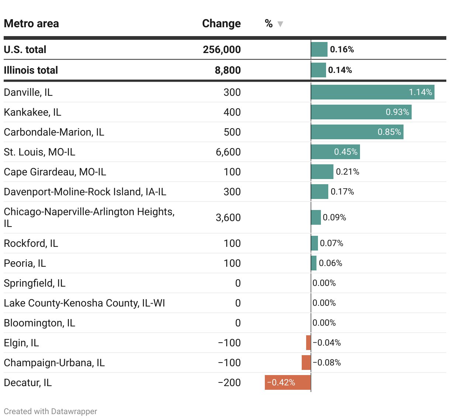Click the Danville 1.14% green bar
The width and height of the screenshot is (450, 420).
(372, 92)
